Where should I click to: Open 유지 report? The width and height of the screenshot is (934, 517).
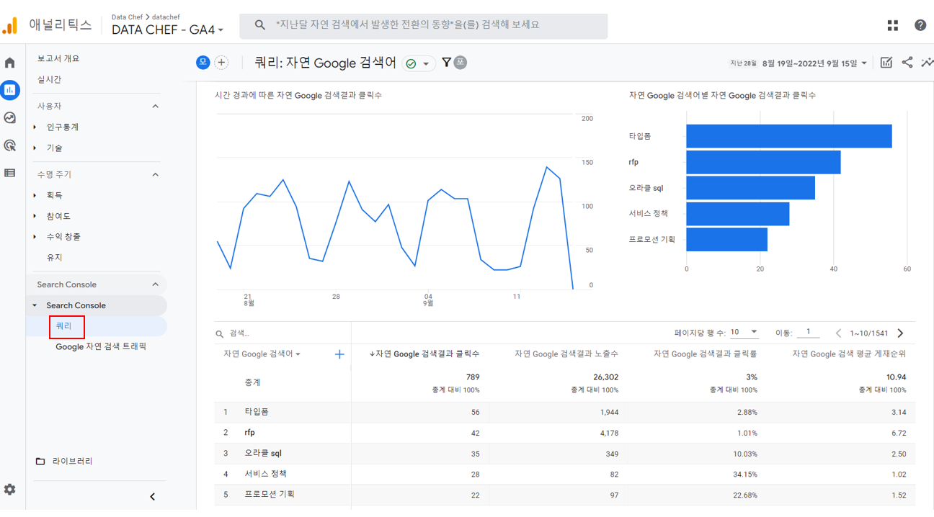[x=54, y=257]
